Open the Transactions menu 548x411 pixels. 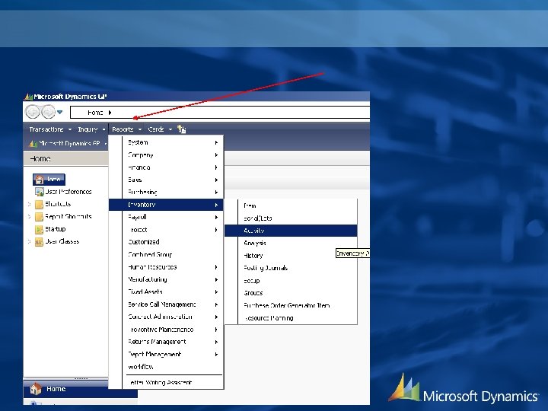[x=50, y=129]
